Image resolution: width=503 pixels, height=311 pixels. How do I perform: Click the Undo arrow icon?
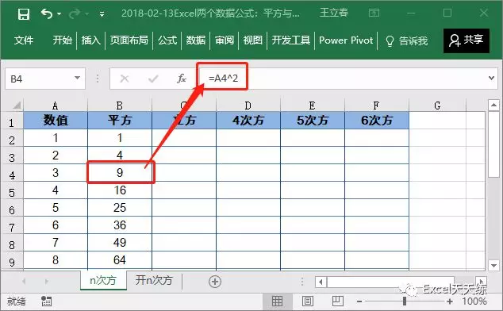point(47,13)
